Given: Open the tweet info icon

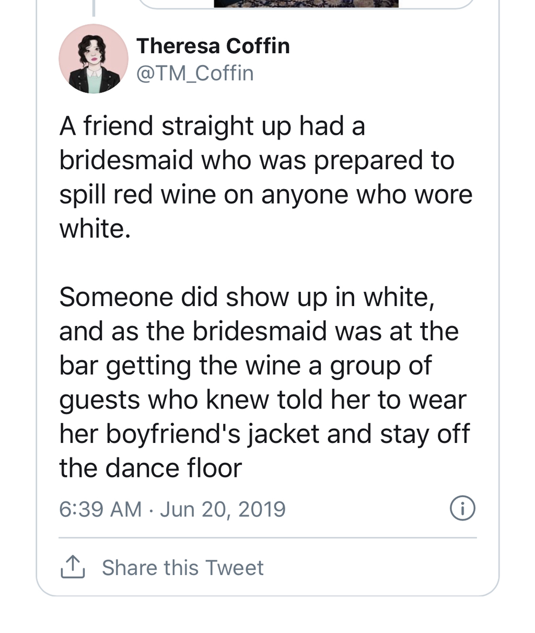Looking at the screenshot, I should [x=462, y=509].
